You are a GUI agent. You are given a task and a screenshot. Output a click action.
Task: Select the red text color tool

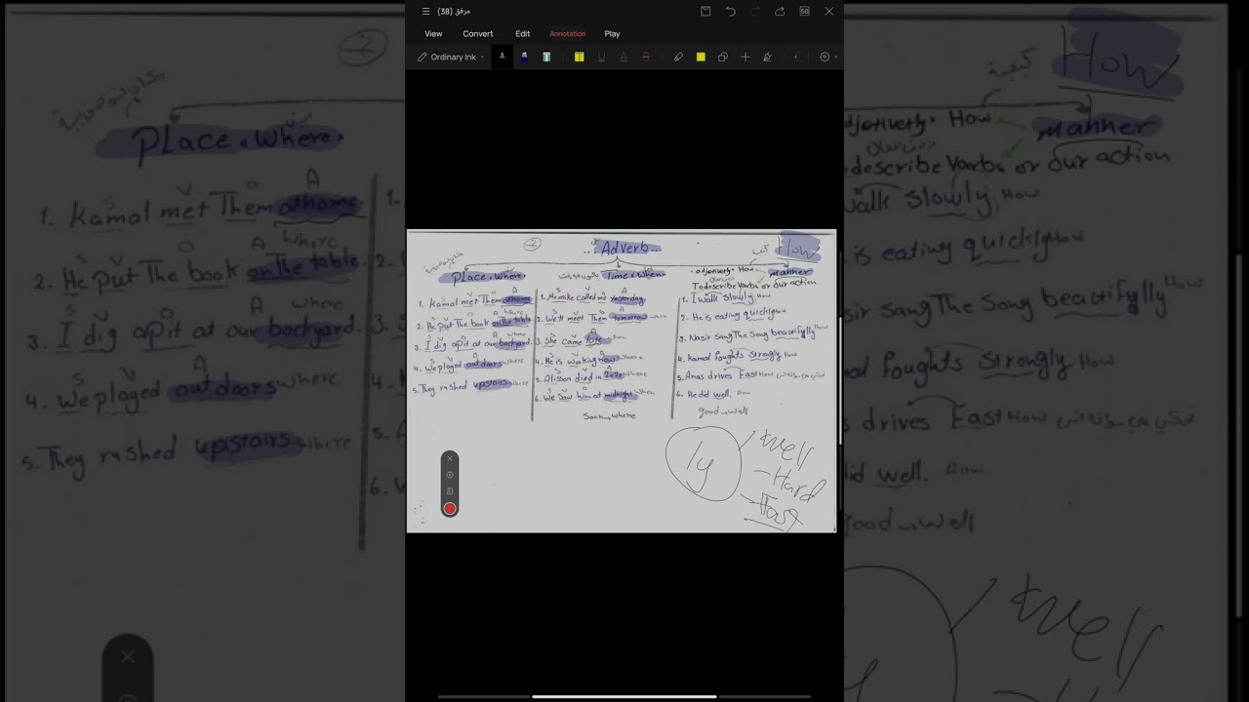[624, 57]
